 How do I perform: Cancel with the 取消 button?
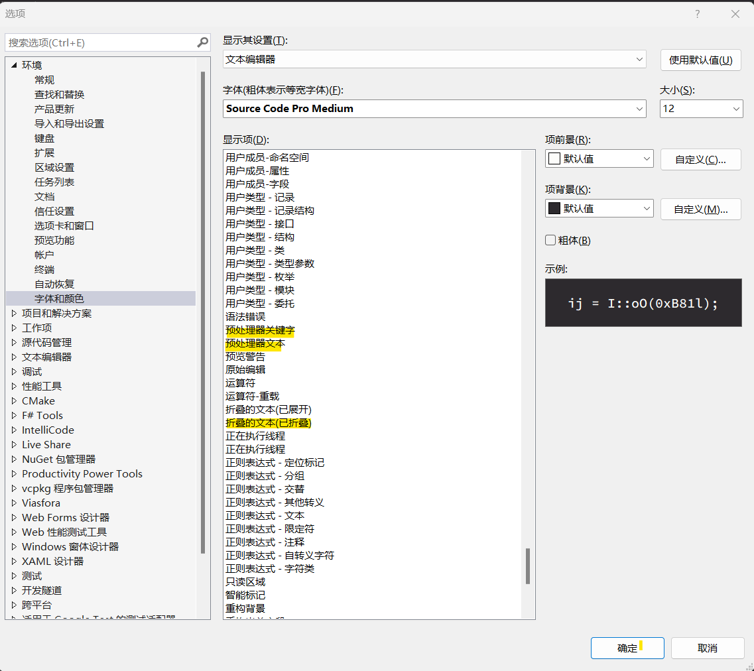click(x=708, y=648)
